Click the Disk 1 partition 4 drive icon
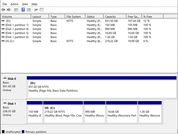This screenshot has height=134, width=178. 3,29
